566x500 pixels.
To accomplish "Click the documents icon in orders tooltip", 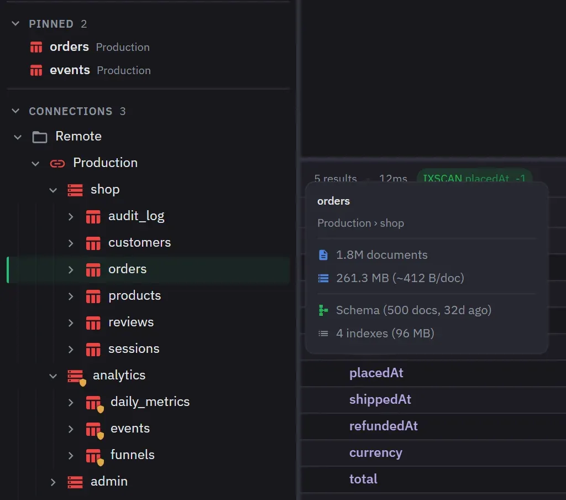I will (x=323, y=255).
